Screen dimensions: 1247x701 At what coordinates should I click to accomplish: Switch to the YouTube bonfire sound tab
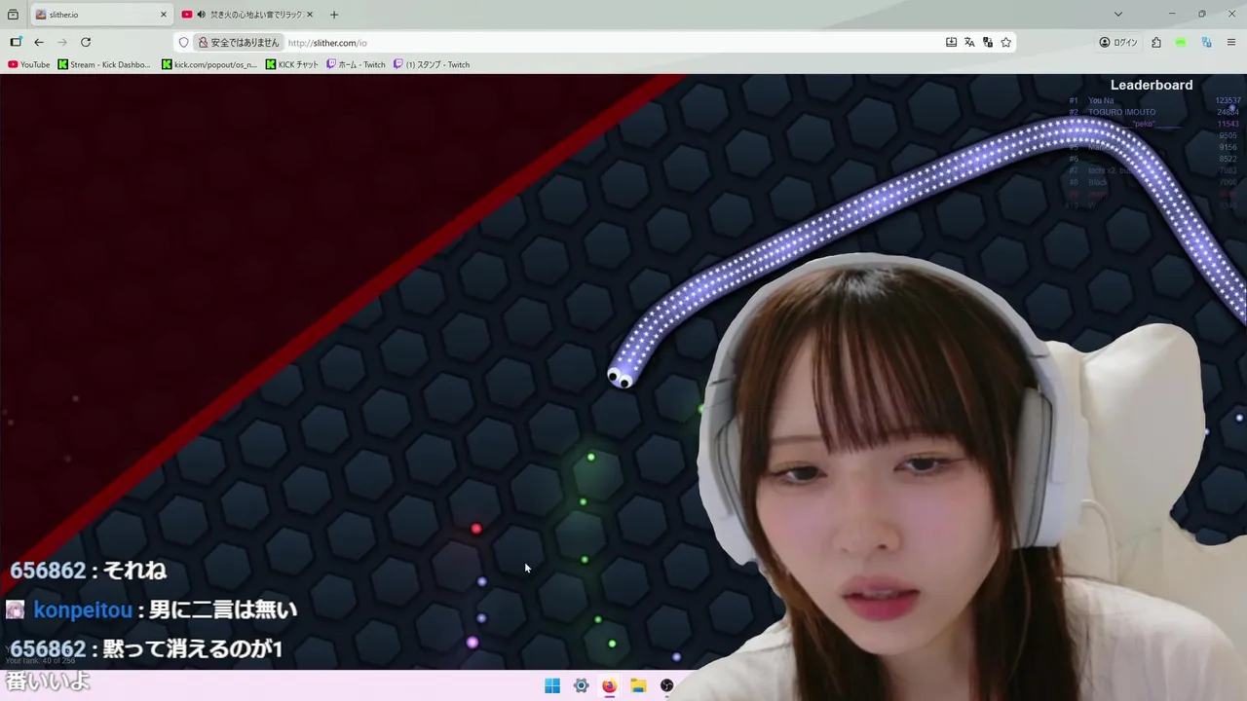pos(248,15)
